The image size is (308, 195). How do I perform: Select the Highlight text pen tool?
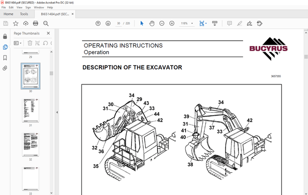point(239,23)
